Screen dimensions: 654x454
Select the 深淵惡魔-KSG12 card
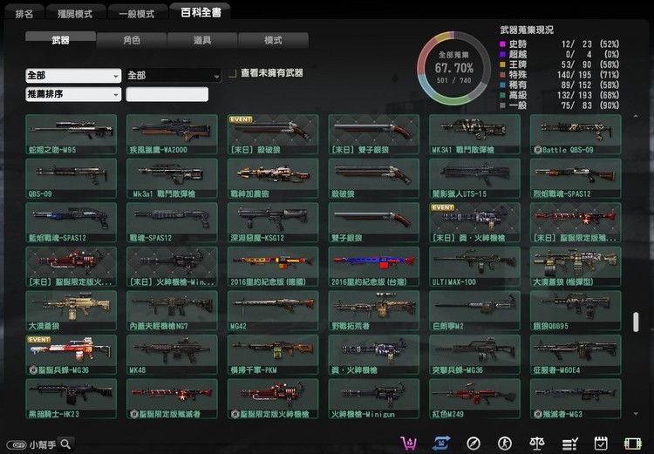tap(273, 222)
